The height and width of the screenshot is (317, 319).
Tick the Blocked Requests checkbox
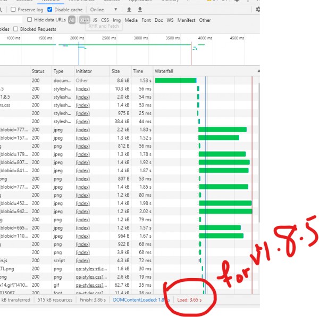[x=16, y=29]
